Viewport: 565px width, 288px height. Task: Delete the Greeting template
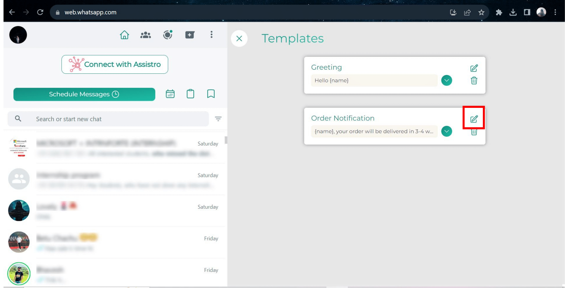point(474,81)
